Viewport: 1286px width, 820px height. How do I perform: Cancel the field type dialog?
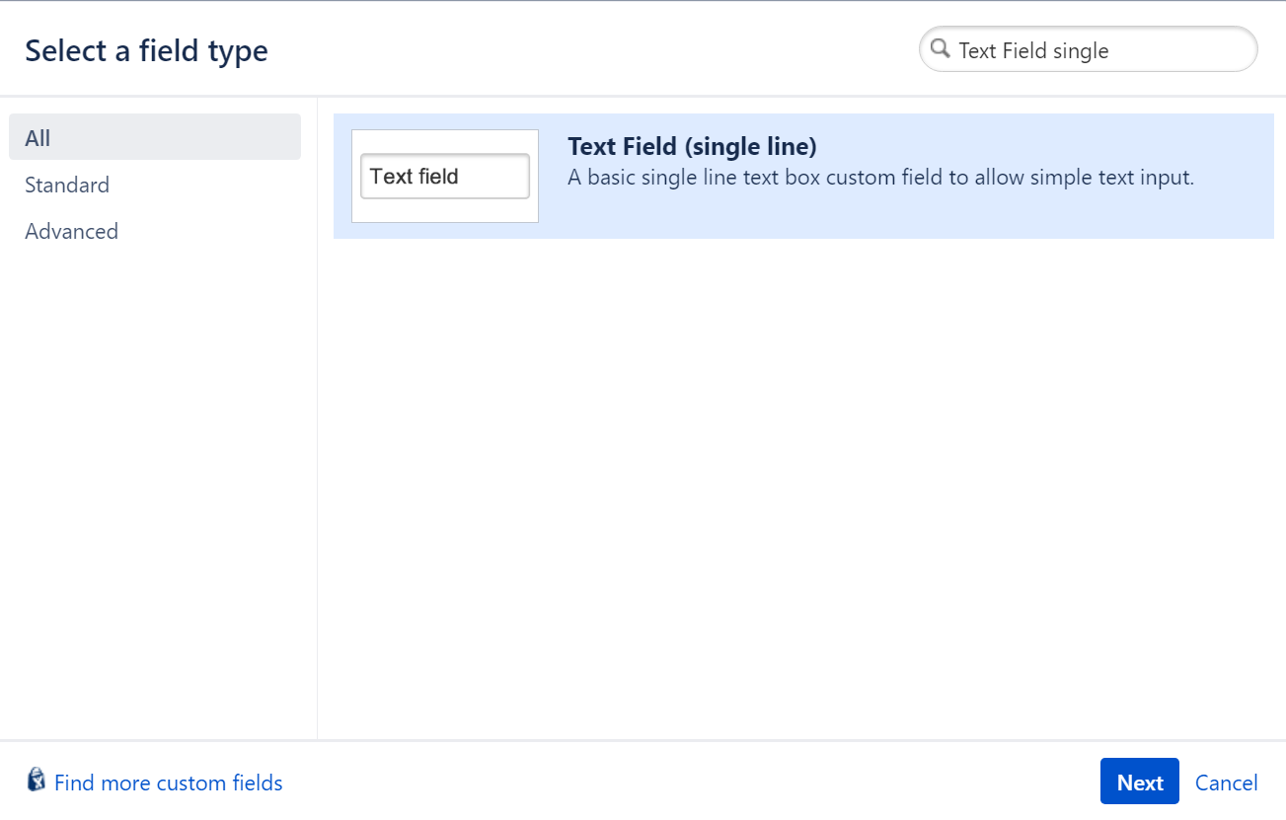(1226, 783)
